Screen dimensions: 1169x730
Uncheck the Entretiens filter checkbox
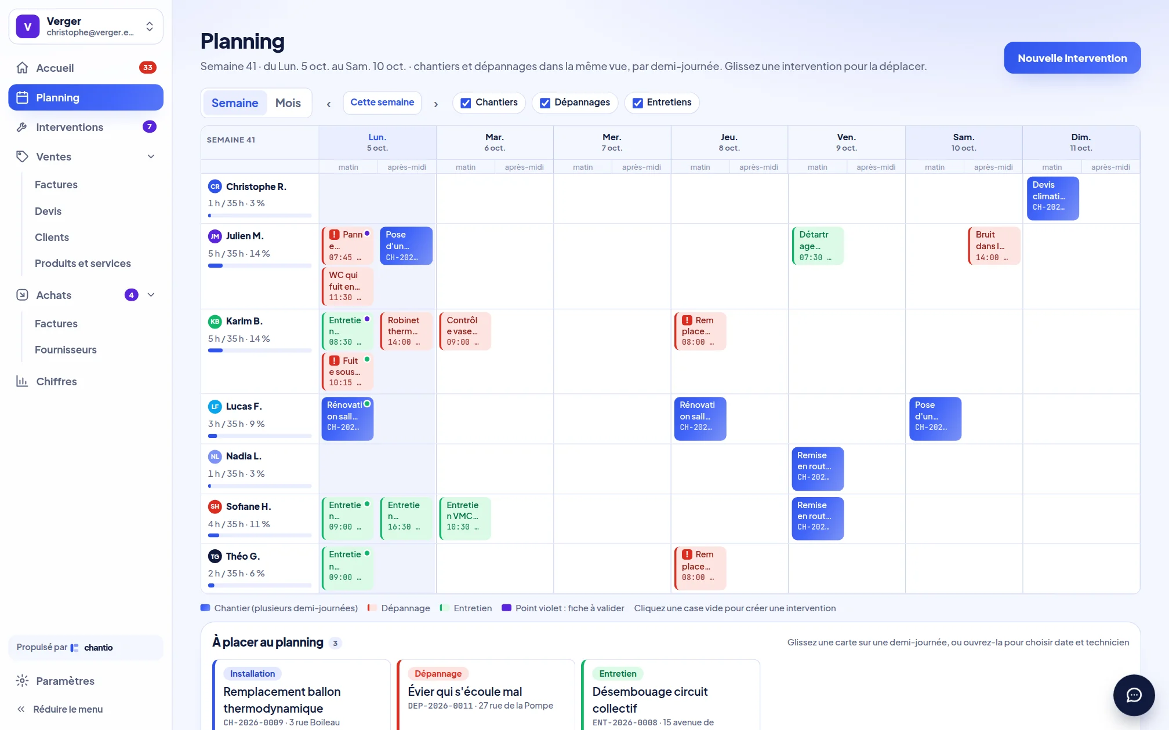pyautogui.click(x=637, y=103)
